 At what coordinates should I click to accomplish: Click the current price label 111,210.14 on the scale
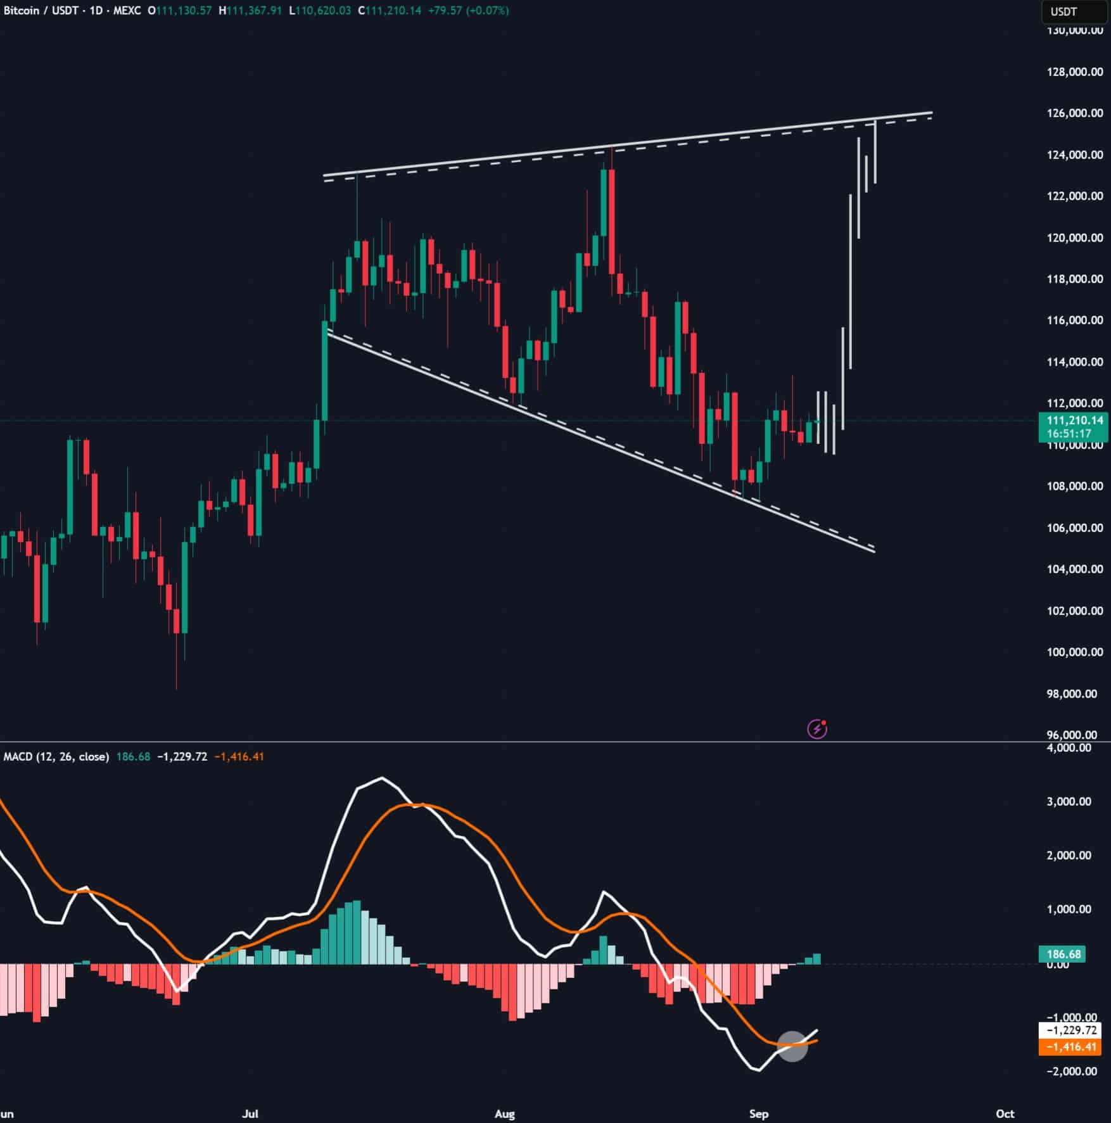coord(1076,420)
